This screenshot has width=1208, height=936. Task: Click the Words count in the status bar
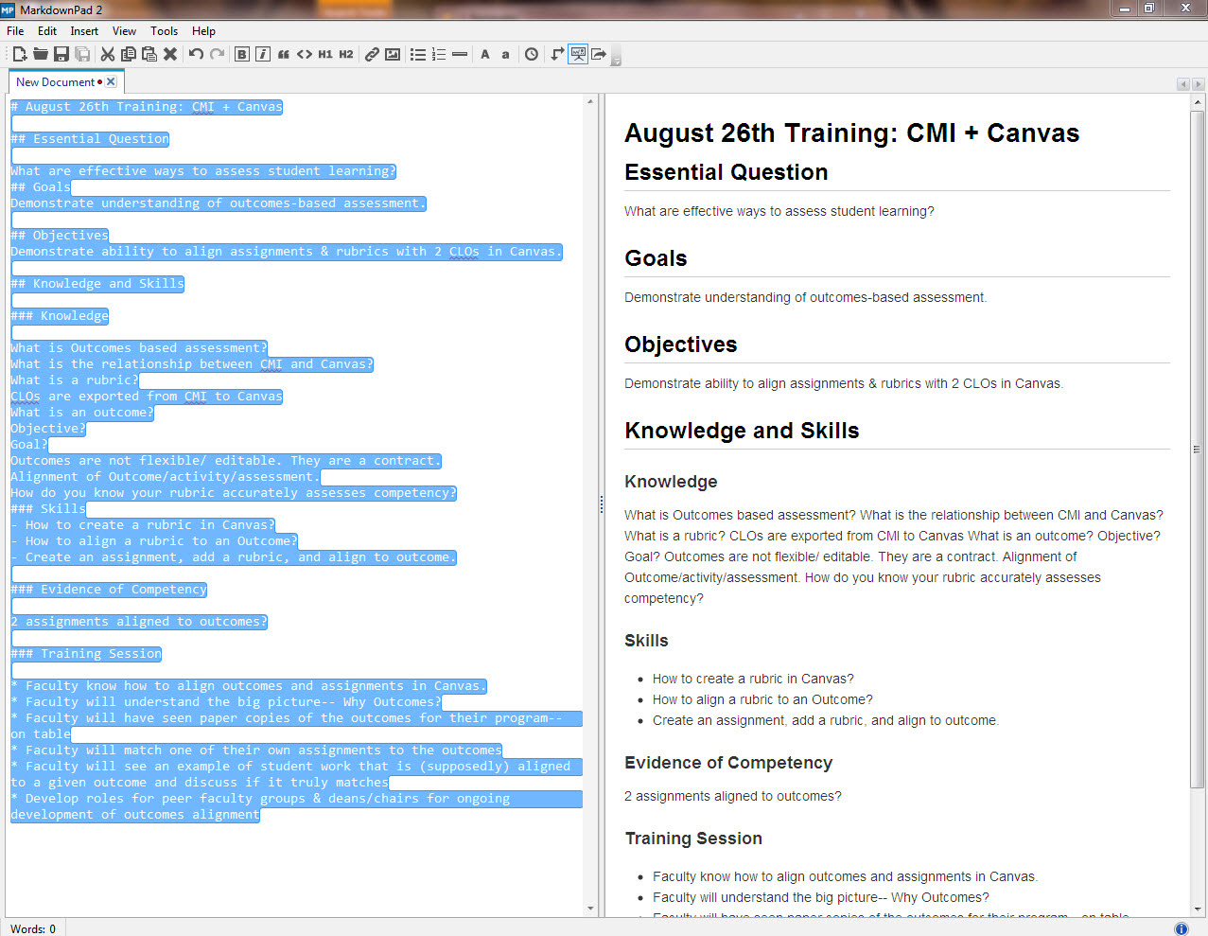click(x=33, y=928)
